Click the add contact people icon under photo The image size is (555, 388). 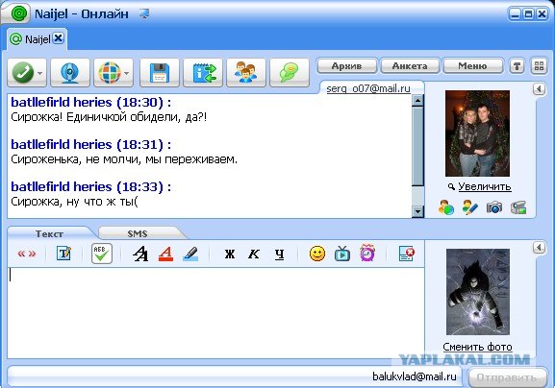point(446,207)
